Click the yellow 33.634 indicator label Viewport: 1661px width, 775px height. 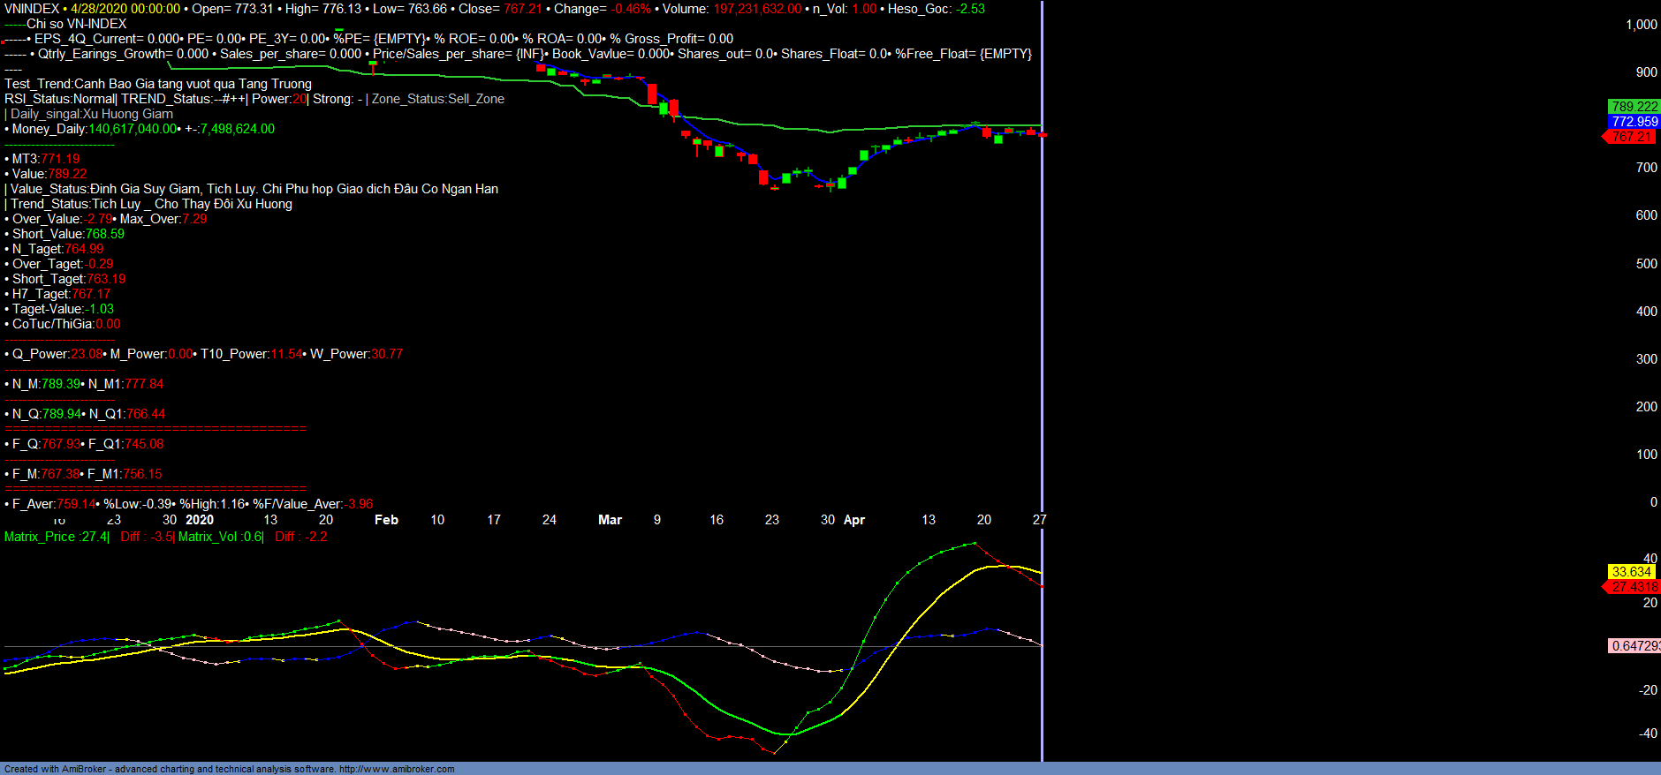click(x=1631, y=572)
